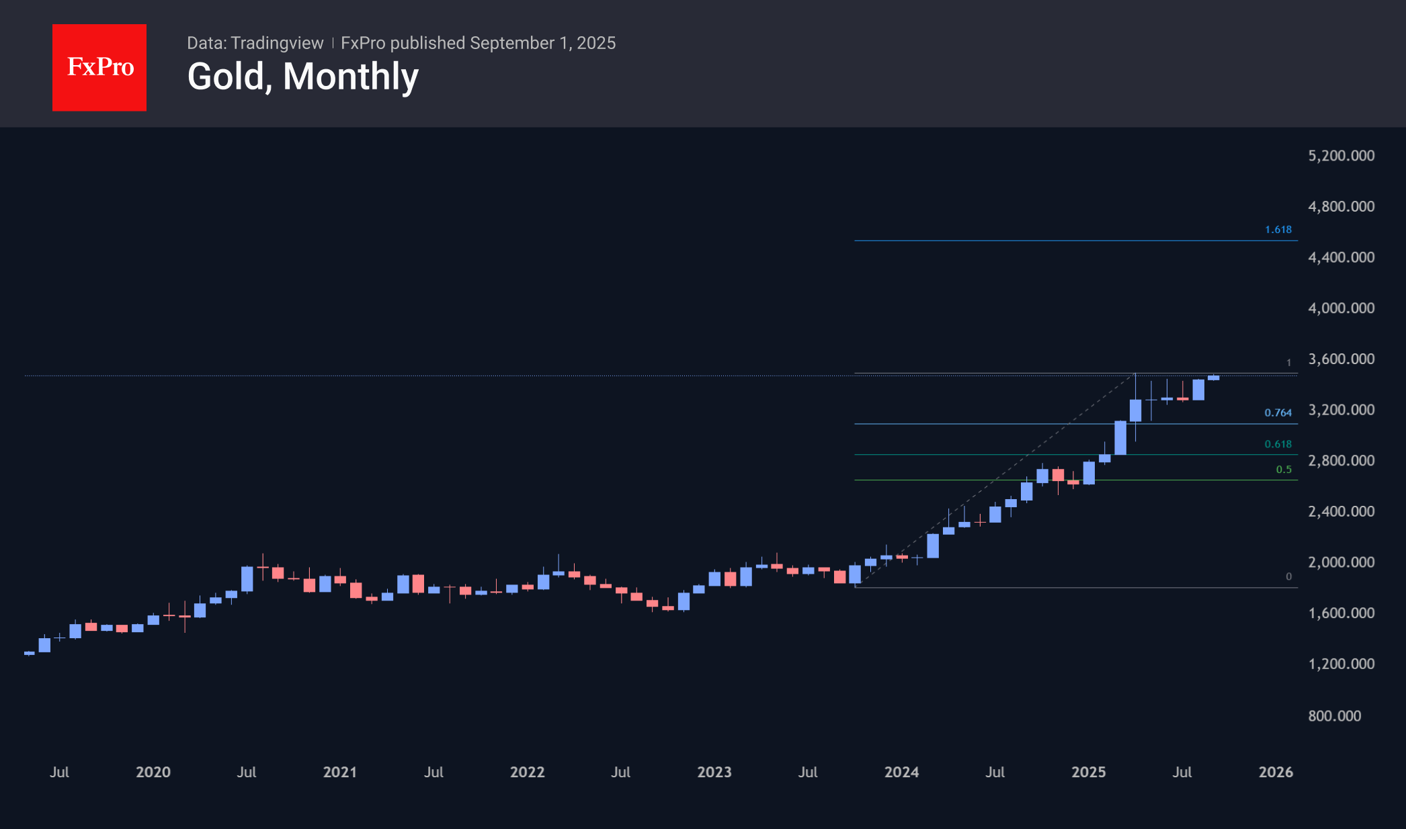
Task: Select the 0.618 Fibonacci level label
Action: (x=1278, y=444)
